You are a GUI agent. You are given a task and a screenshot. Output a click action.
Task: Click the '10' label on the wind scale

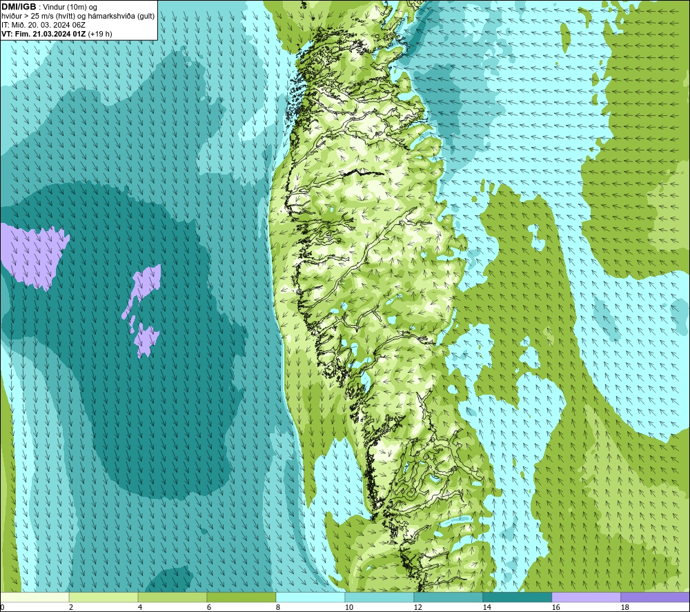point(349,607)
